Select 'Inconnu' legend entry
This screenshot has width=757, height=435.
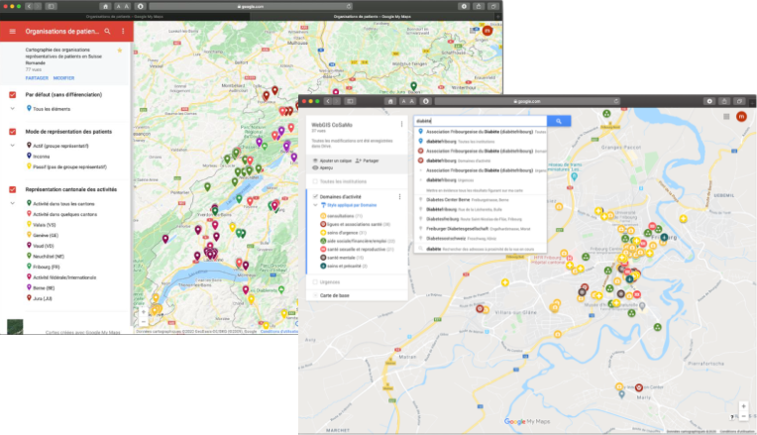[38, 157]
